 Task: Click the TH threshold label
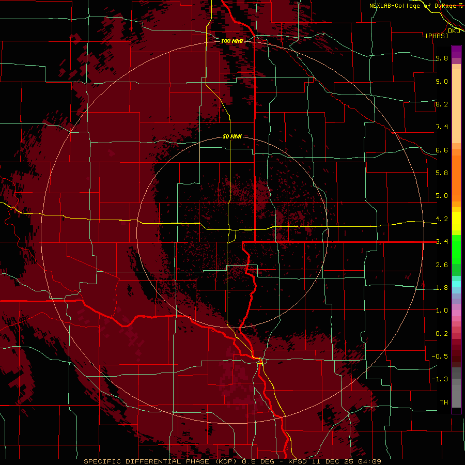444,402
